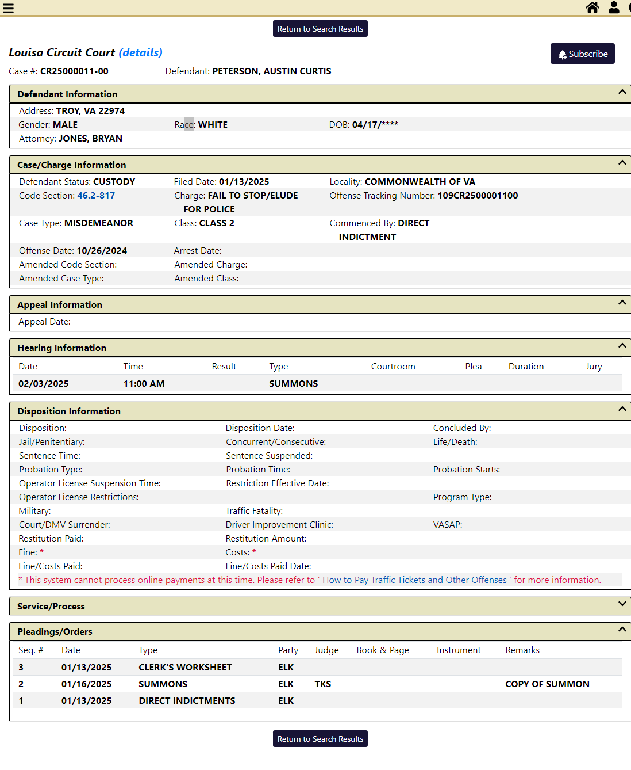Click DIRECT INDICTMENTS pleading row

tap(317, 701)
